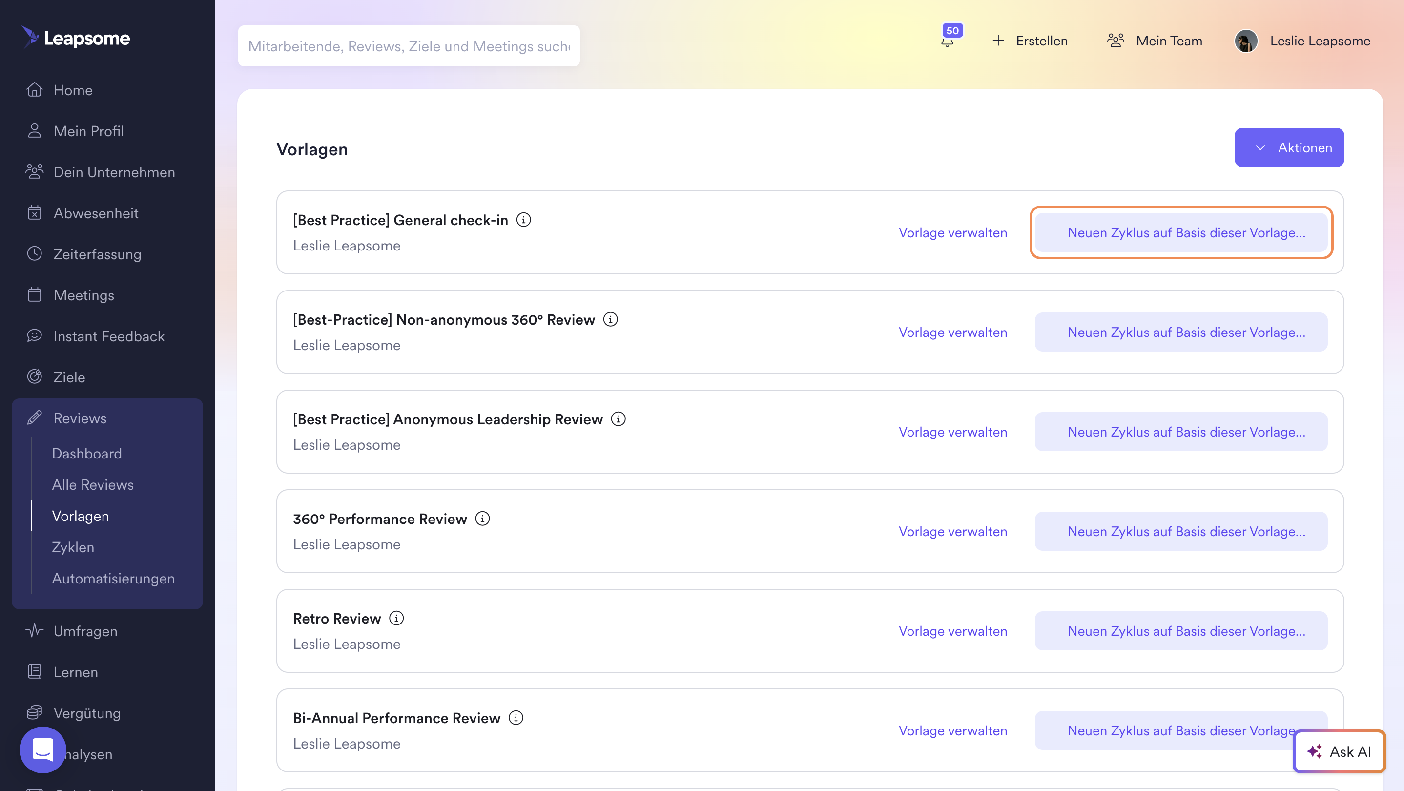This screenshot has height=791, width=1404.
Task: Click the Zeiterfassung clock icon
Action: click(34, 253)
